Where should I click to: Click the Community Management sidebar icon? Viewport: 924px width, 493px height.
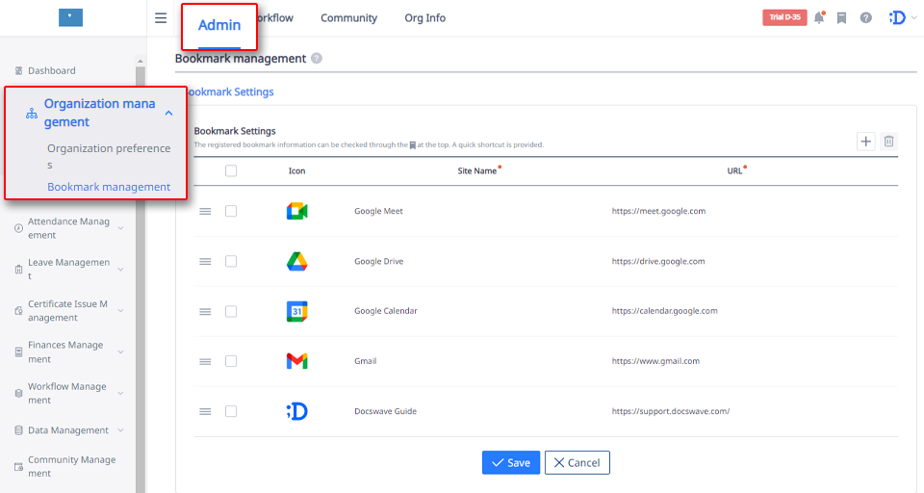point(19,466)
